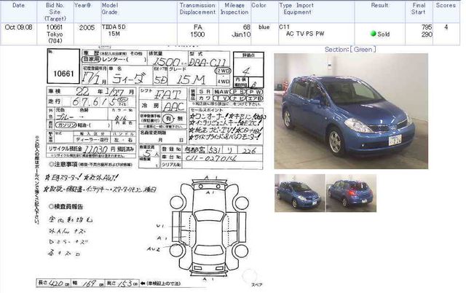The image size is (466, 293).
Task: Click the Type Import Equipment header
Action: click(x=296, y=9)
